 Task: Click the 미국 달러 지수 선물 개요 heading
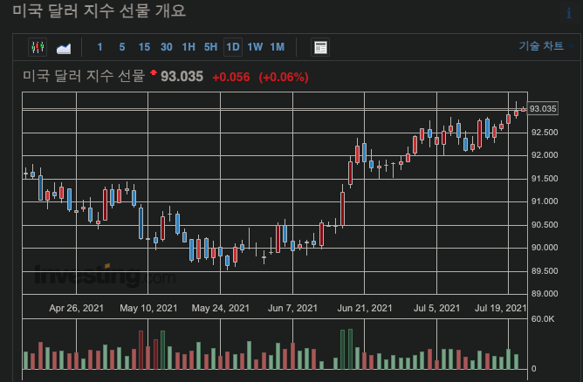[99, 10]
